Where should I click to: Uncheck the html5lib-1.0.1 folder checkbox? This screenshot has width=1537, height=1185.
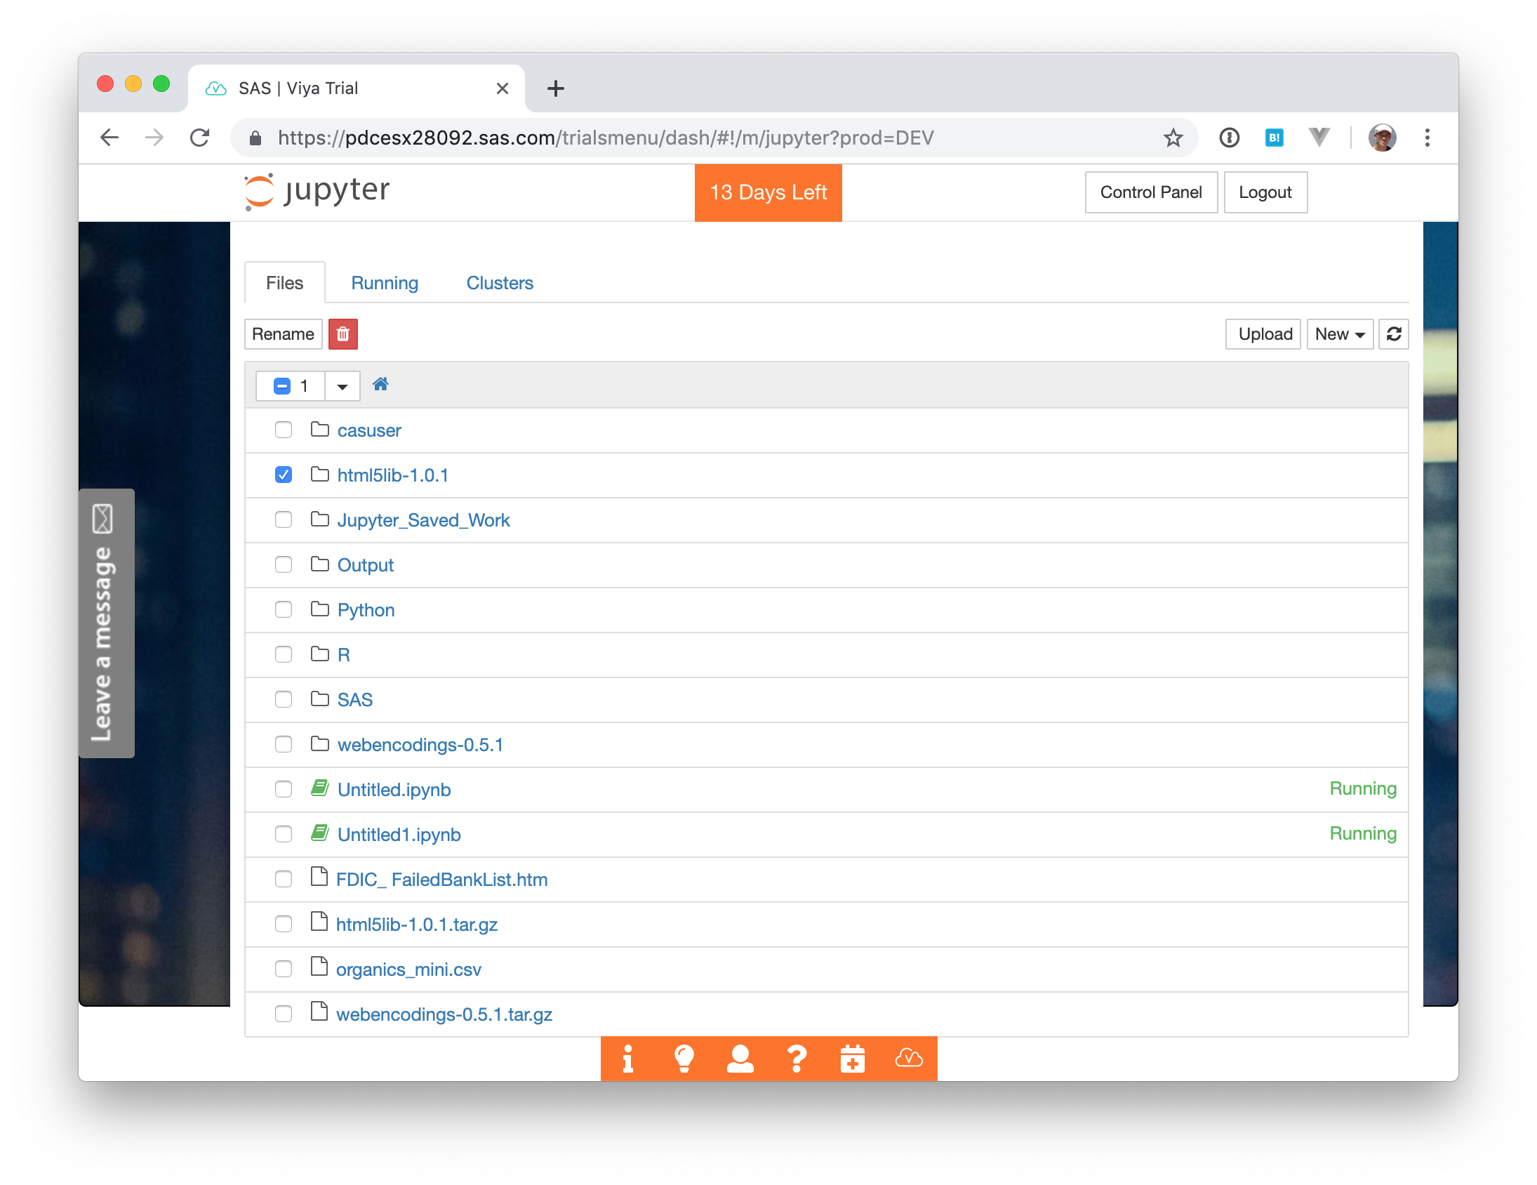coord(284,475)
